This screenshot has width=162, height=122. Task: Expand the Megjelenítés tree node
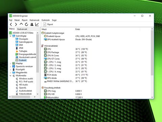(x=10, y=73)
